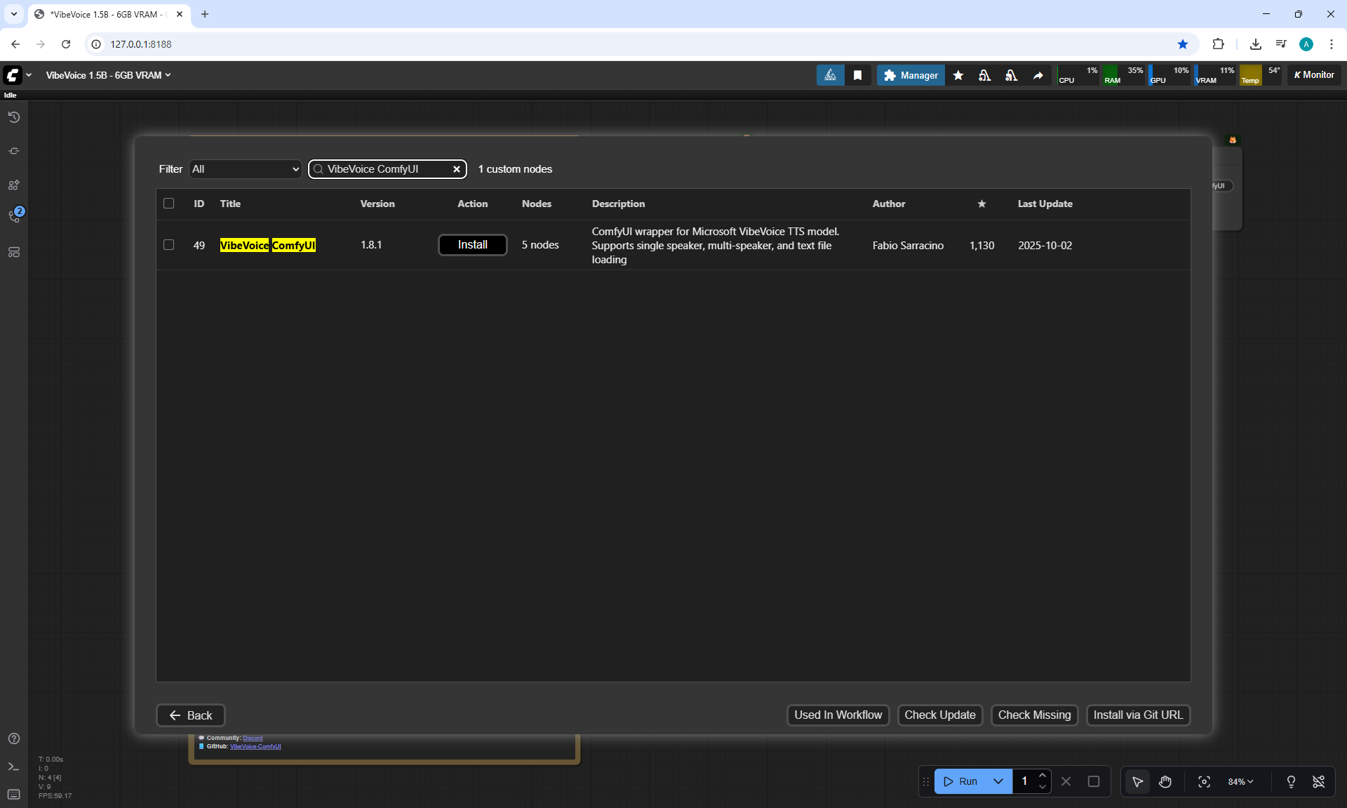Increase the batch count stepper
Viewport: 1347px width, 808px height.
click(x=1043, y=776)
